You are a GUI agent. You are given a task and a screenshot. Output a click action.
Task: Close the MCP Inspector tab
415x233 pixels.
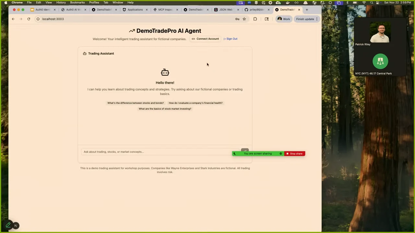click(177, 10)
